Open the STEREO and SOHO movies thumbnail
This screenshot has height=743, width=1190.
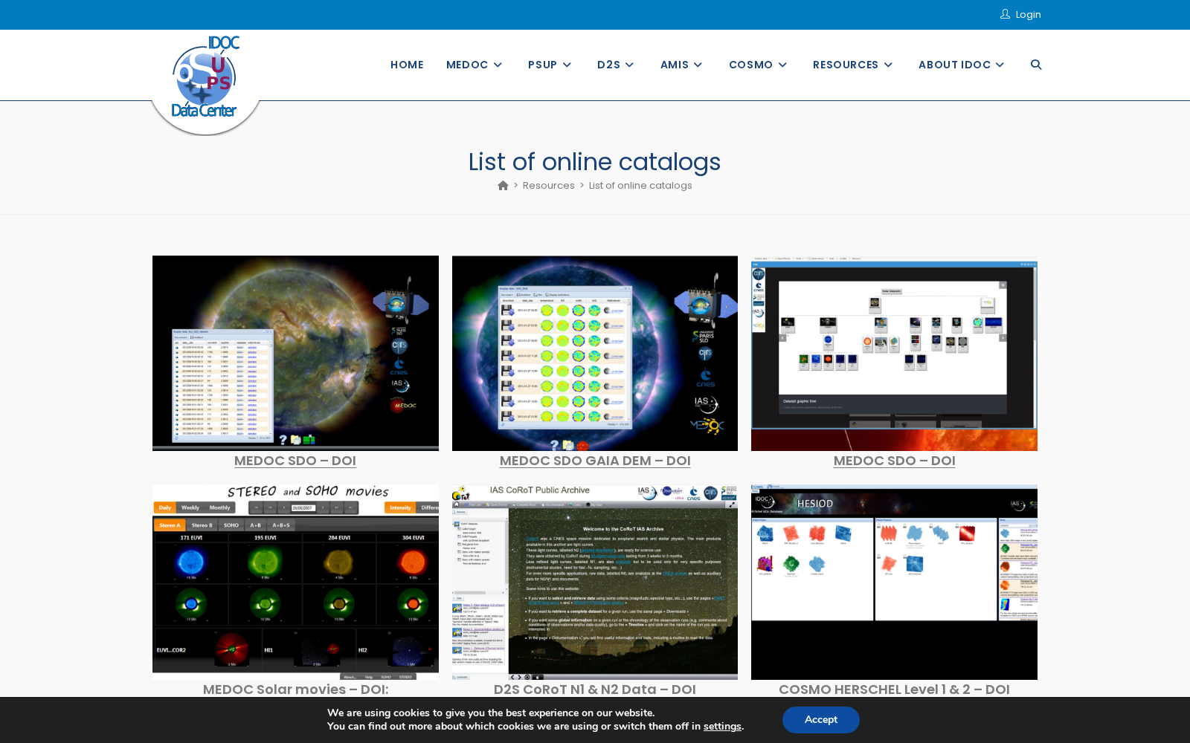tap(295, 582)
